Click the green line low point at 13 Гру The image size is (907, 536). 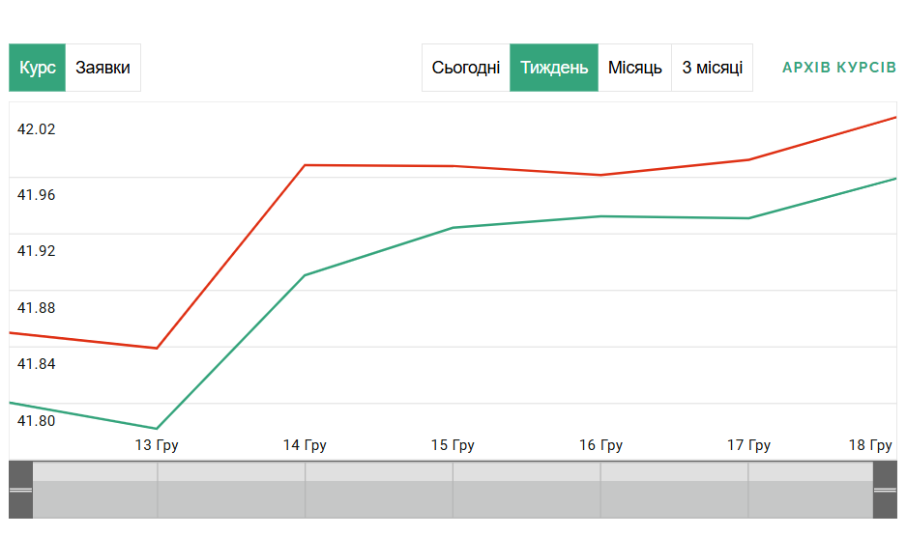(x=157, y=428)
